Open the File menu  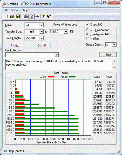pyautogui.click(x=6, y=10)
